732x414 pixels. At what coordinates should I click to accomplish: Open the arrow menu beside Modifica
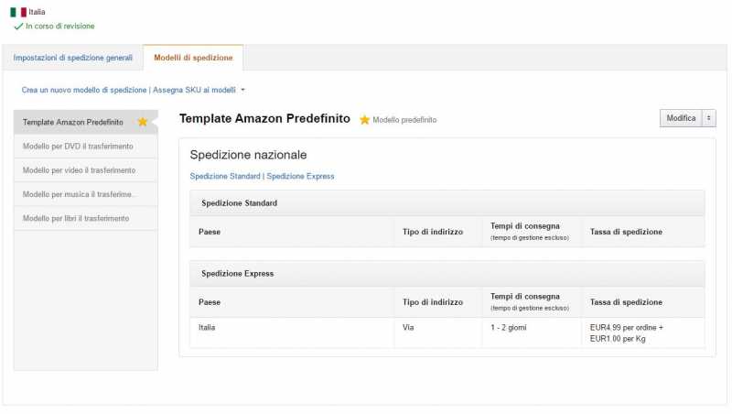pyautogui.click(x=709, y=118)
